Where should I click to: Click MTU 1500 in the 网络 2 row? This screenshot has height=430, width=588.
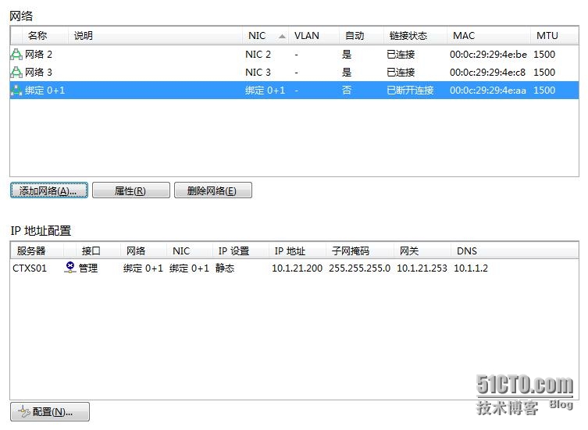click(x=544, y=55)
